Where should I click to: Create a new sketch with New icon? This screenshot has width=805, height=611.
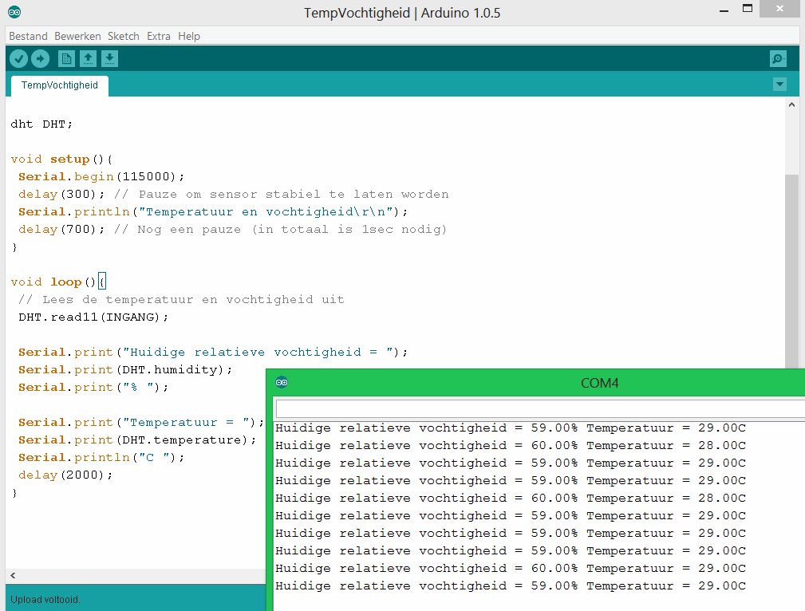click(x=66, y=59)
